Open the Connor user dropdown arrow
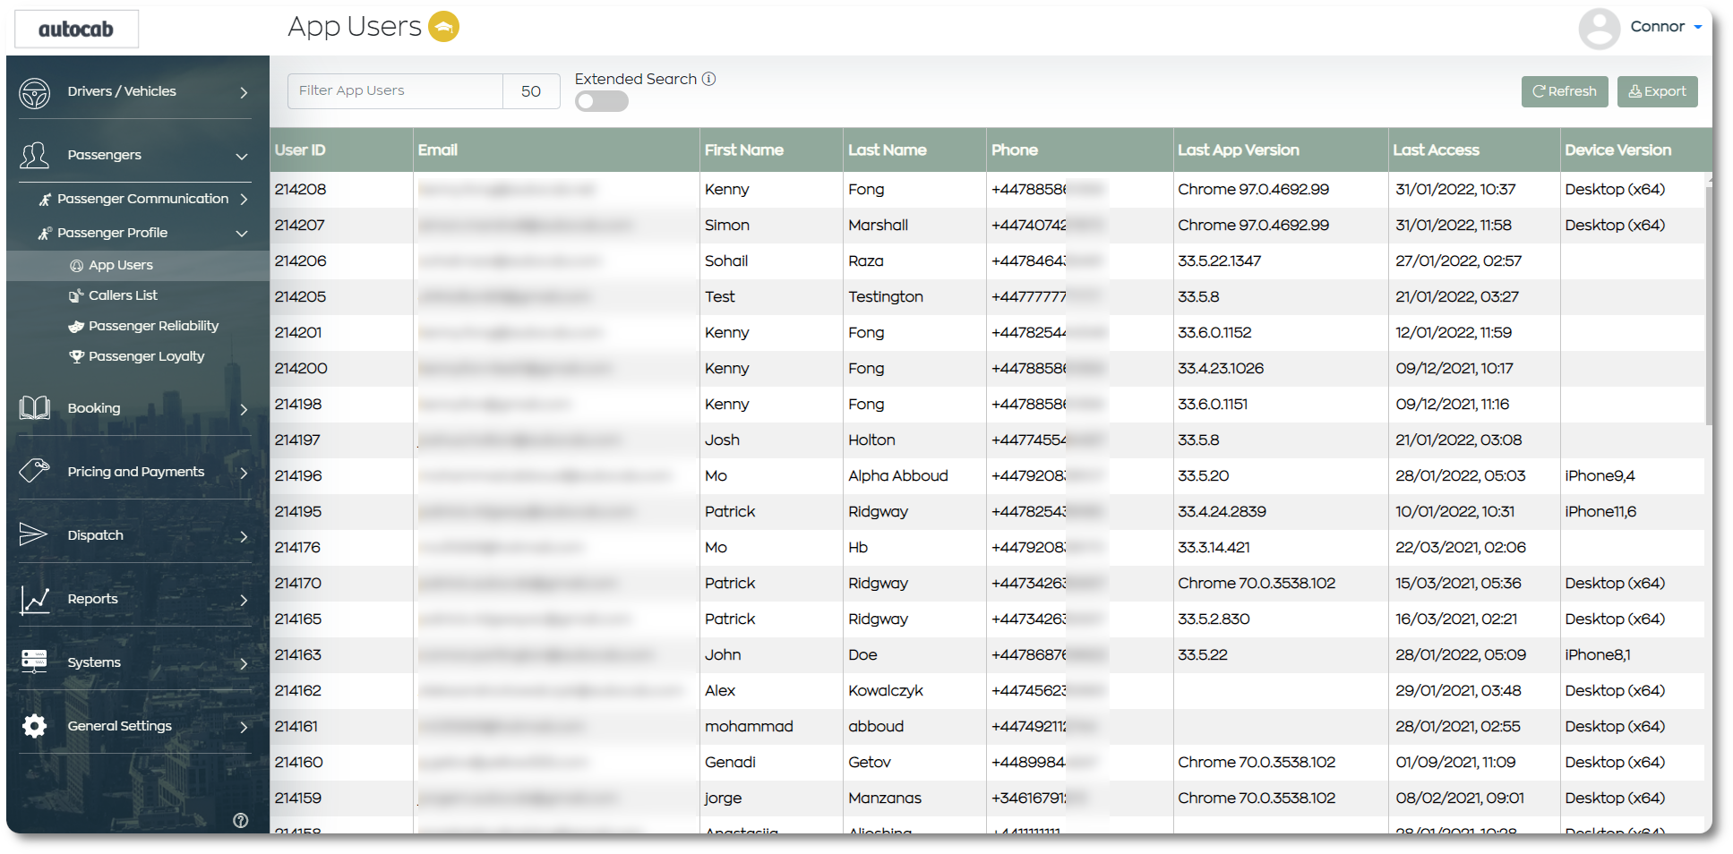This screenshot has height=854, width=1733. (x=1697, y=27)
